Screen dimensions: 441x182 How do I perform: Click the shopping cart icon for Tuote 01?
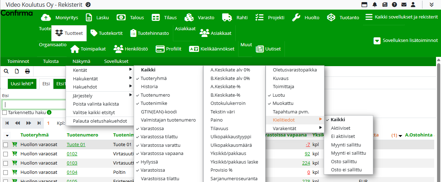[x=15, y=145]
